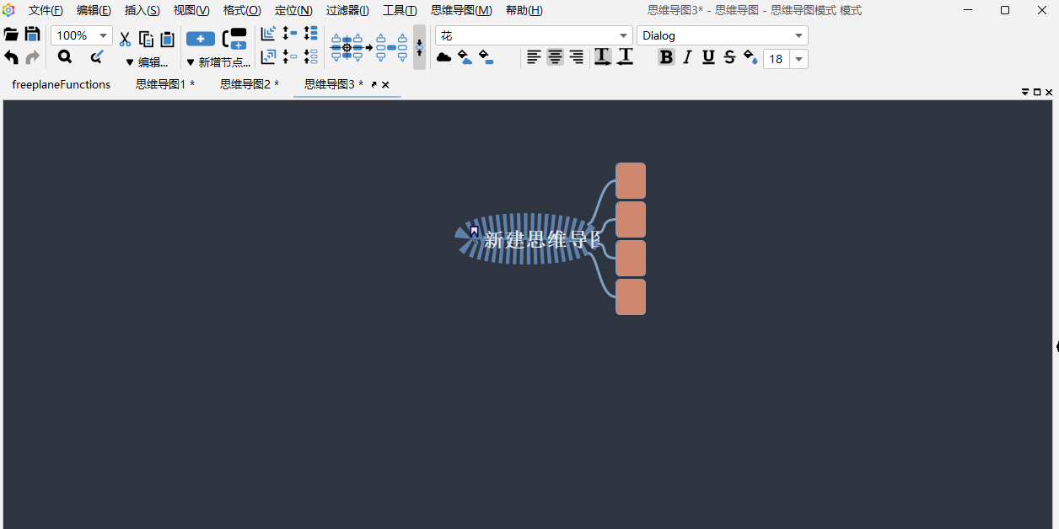Click the scissors cut icon
1059x529 pixels.
(x=125, y=39)
